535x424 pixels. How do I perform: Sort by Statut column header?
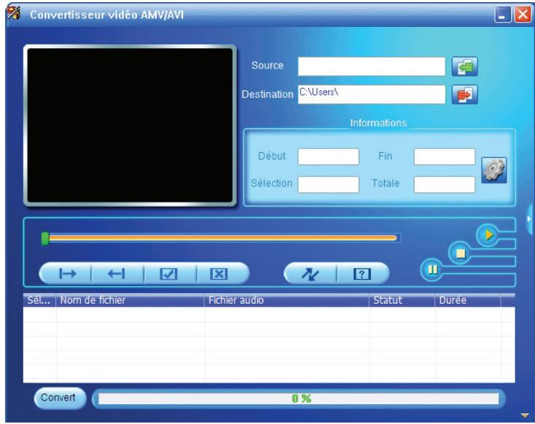click(x=402, y=300)
